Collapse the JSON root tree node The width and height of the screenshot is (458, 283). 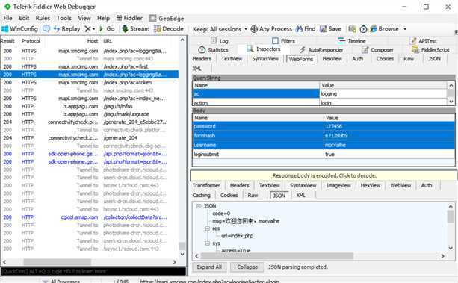(199, 206)
